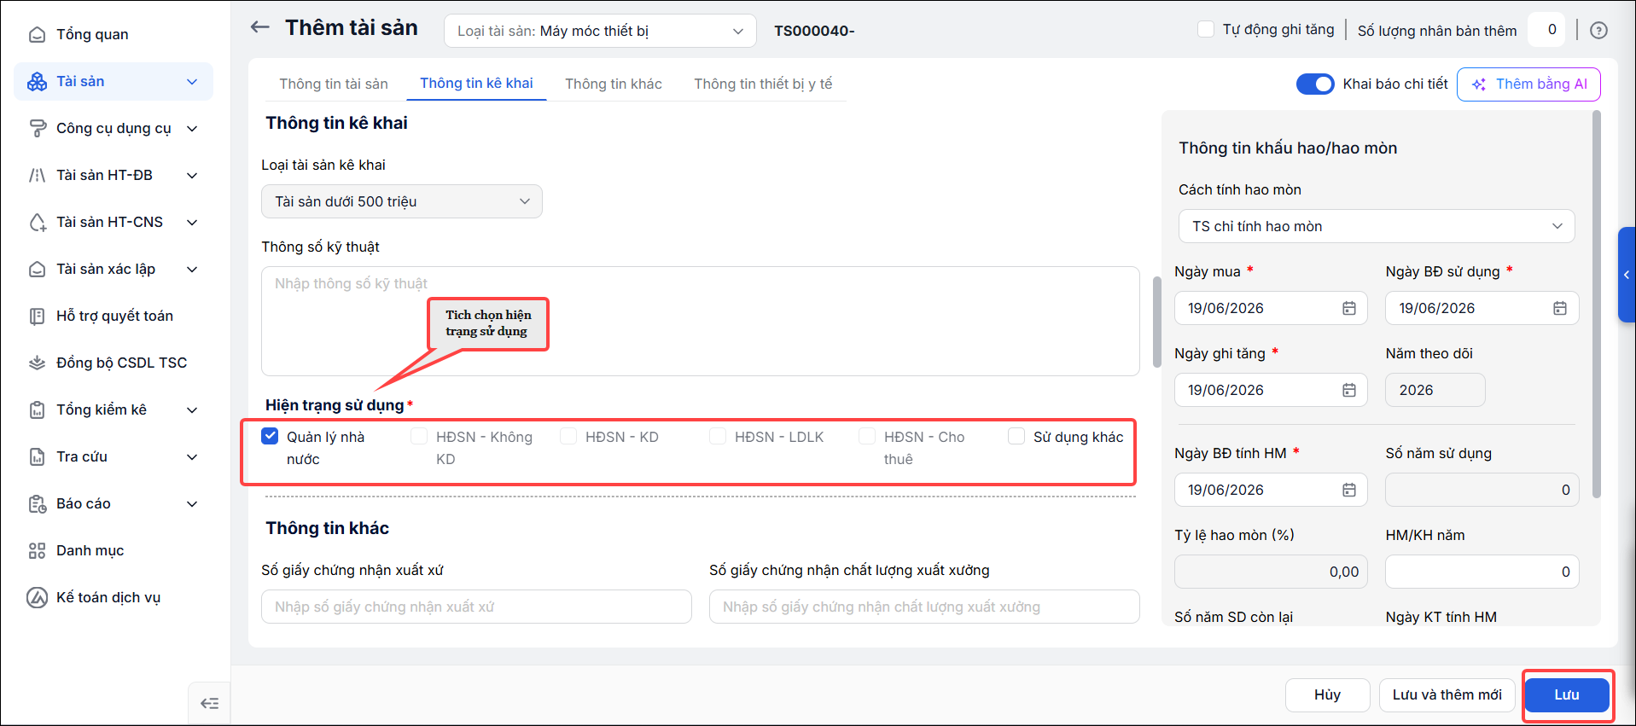Click the sparkle icon on Thêm bằng AI

(1480, 84)
